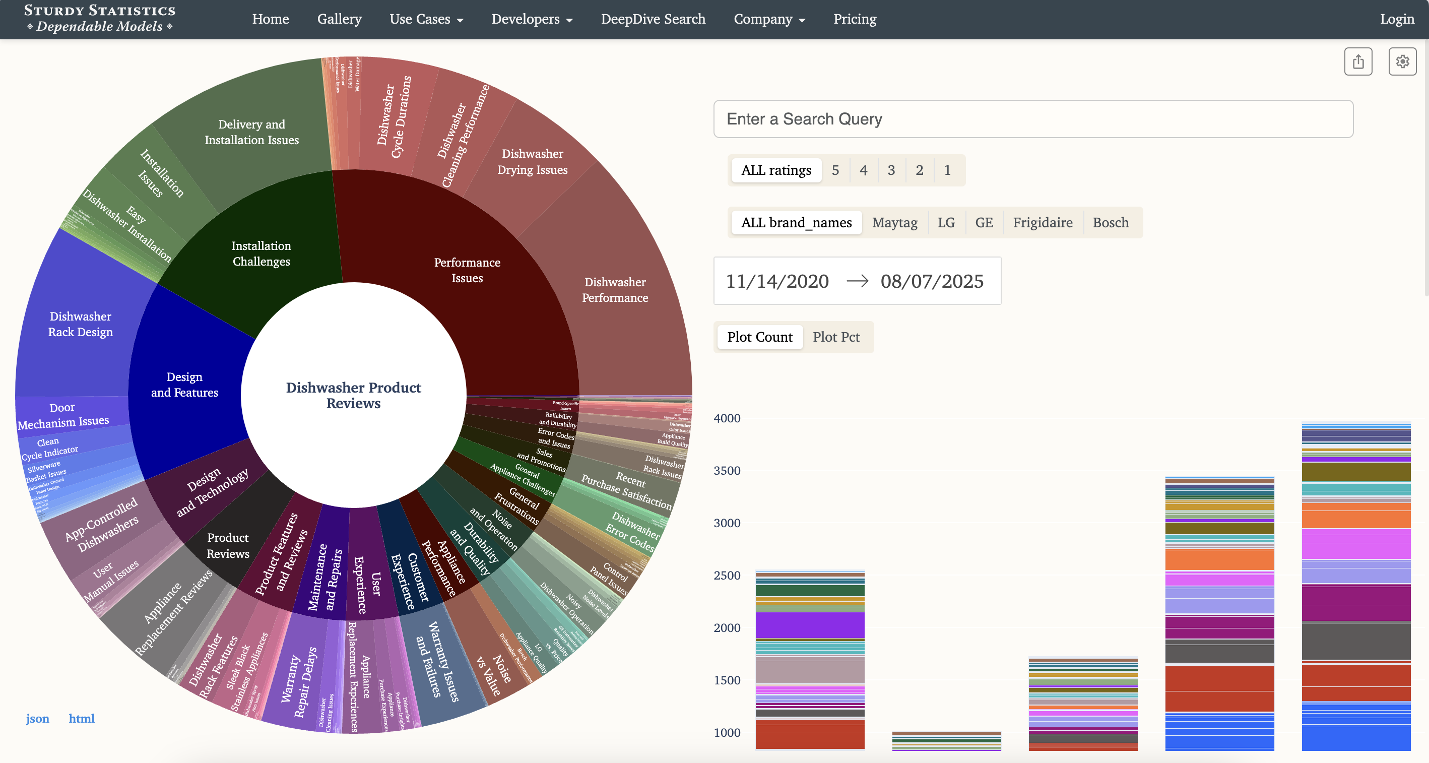The width and height of the screenshot is (1429, 763).
Task: Select the Maytag brand filter
Action: pos(894,222)
